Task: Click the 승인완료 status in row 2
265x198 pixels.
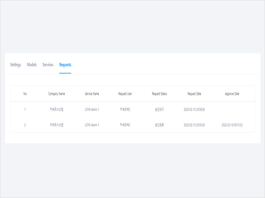Action: (x=159, y=125)
